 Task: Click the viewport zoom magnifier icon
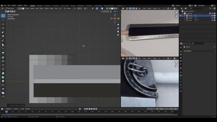[x=118, y=25]
